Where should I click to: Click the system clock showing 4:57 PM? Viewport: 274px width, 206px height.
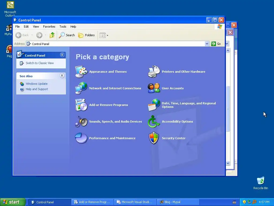click(x=264, y=202)
